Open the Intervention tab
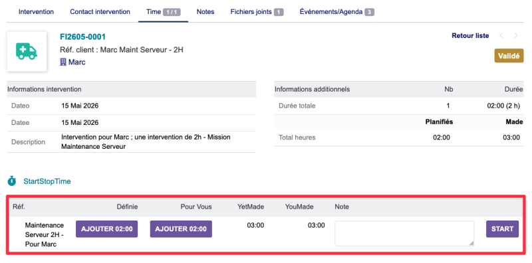This screenshot has width=532, height=263. point(36,11)
